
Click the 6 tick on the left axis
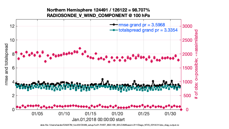[x=13, y=68]
